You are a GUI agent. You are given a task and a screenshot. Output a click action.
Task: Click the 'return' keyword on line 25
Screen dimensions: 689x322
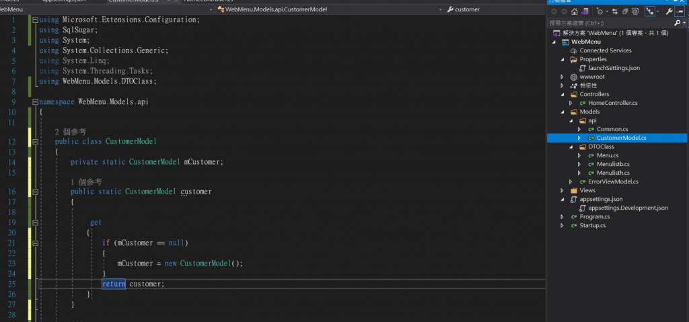click(114, 284)
